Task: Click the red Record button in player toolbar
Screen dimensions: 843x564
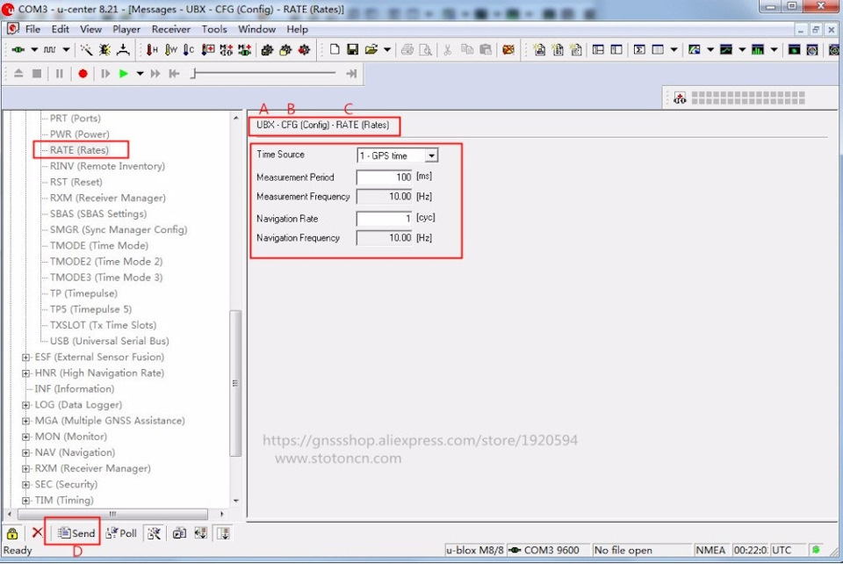Action: click(x=83, y=74)
